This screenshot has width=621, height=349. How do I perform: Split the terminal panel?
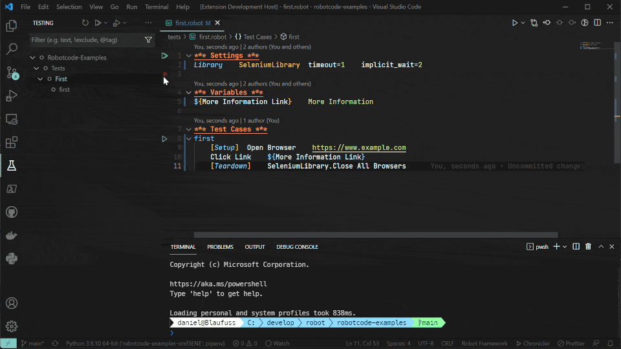click(x=576, y=246)
